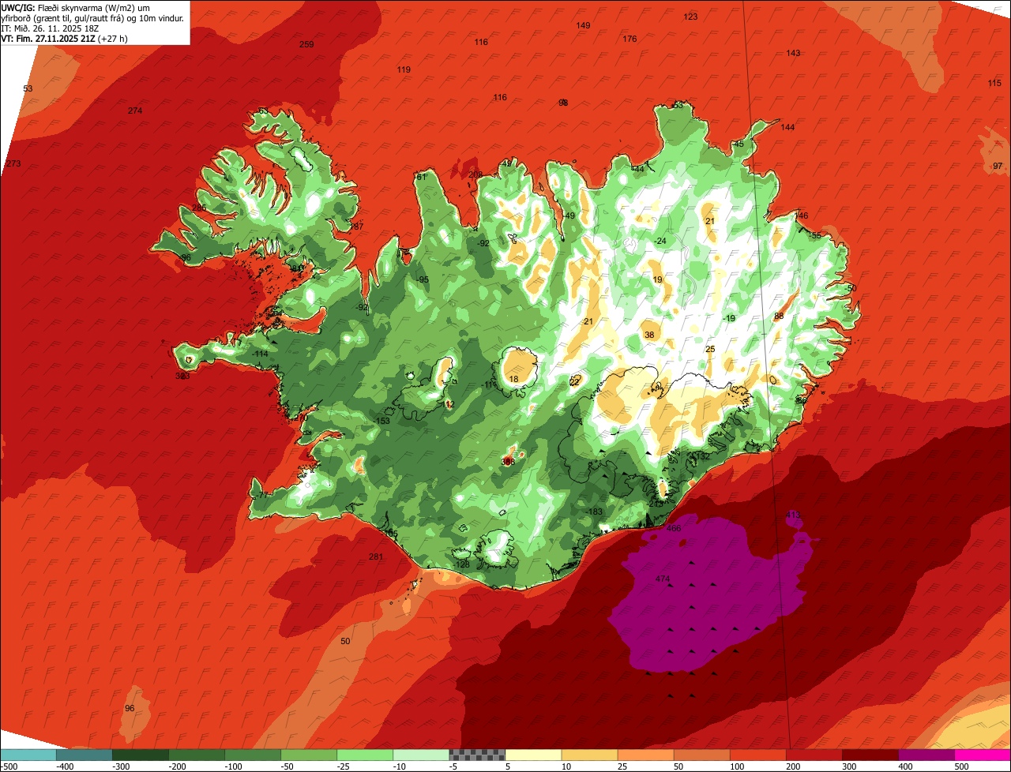Pick the purple 400 to 500 legend swatch
Image resolution: width=1011 pixels, height=772 pixels.
pyautogui.click(x=926, y=755)
